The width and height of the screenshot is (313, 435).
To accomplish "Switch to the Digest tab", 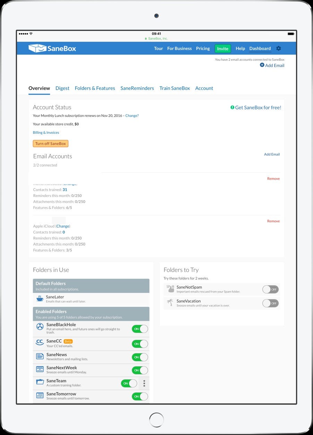I will click(x=62, y=88).
